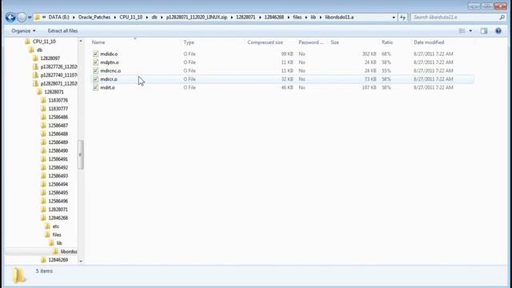Click folder icon of 12586487 tree item
512x288 pixels.
click(x=44, y=126)
